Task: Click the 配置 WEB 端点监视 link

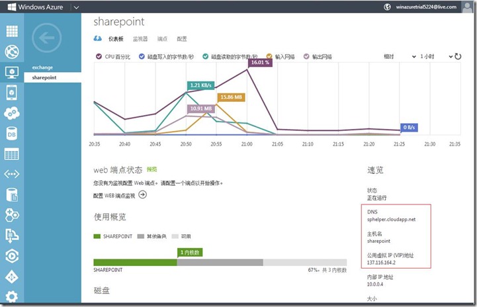Action: point(114,196)
